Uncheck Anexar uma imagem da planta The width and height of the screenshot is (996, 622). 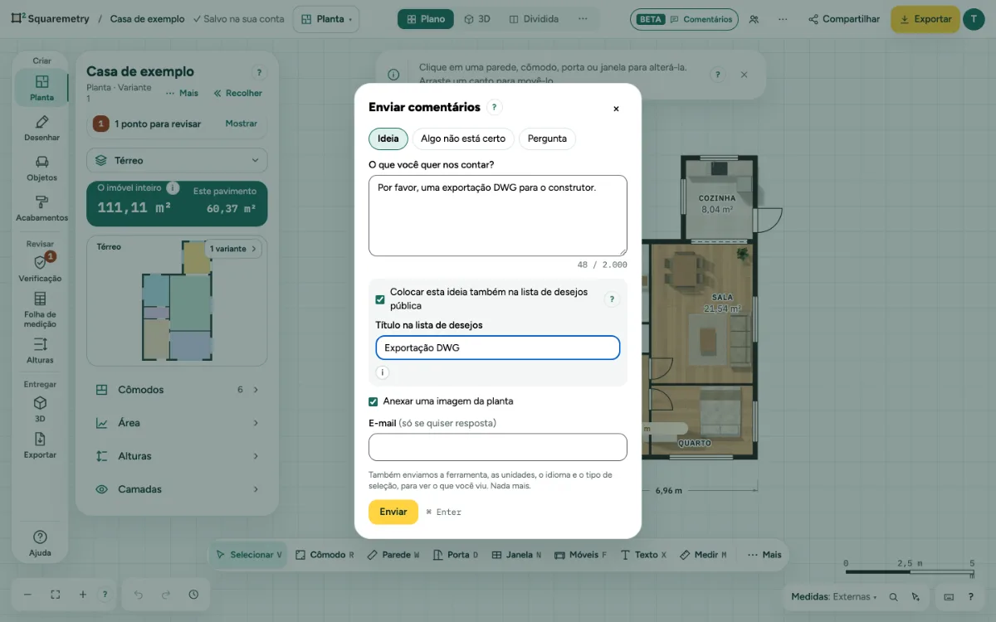[x=373, y=401]
